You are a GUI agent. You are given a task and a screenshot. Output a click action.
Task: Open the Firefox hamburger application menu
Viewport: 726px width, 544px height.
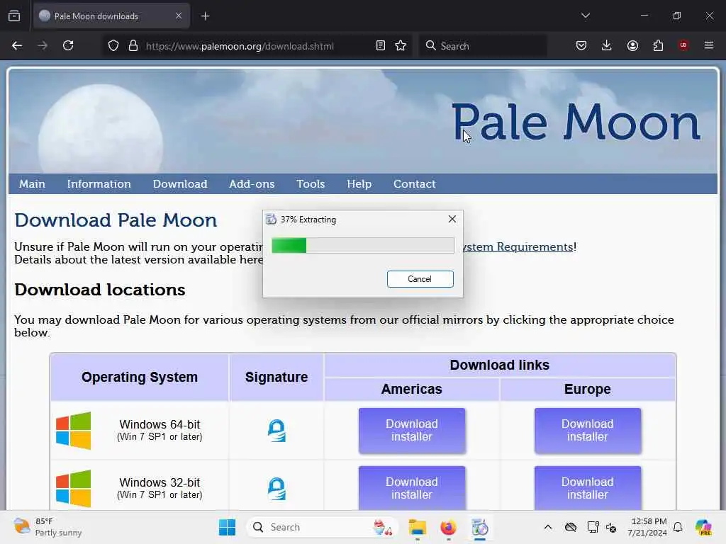pyautogui.click(x=709, y=45)
